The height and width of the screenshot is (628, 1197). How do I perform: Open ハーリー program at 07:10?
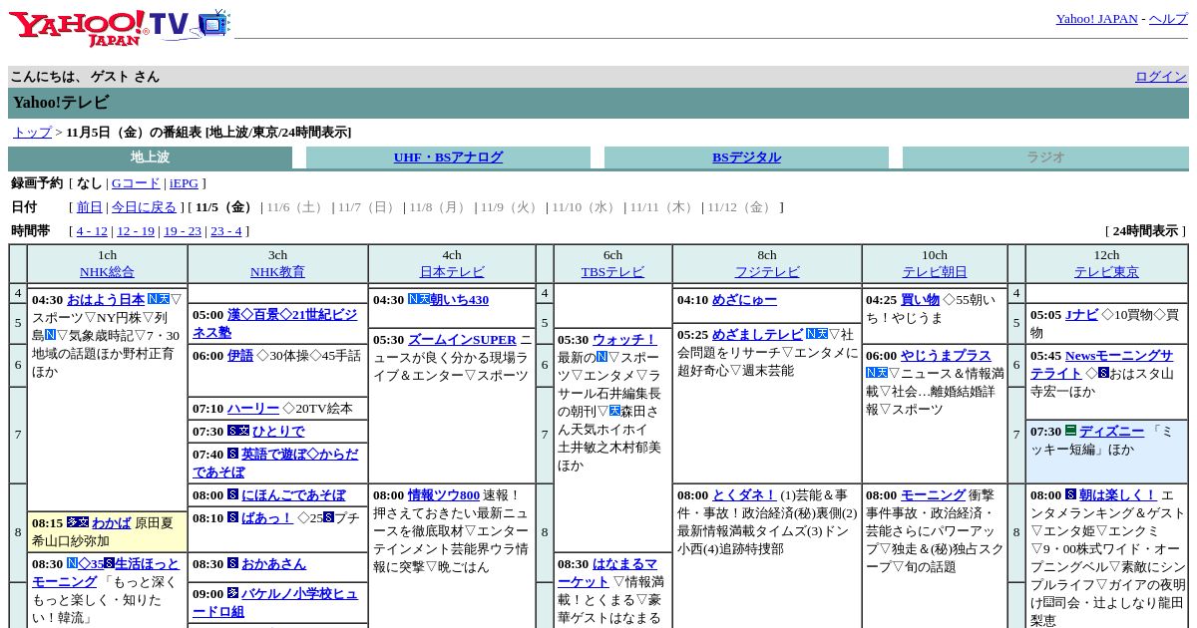click(x=253, y=409)
